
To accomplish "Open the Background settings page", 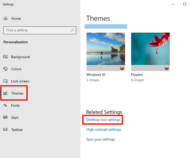I will point(21,57).
